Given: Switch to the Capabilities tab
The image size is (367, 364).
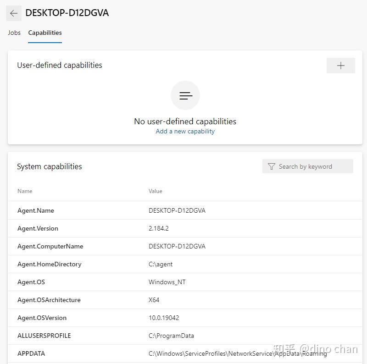Looking at the screenshot, I should click(x=44, y=33).
